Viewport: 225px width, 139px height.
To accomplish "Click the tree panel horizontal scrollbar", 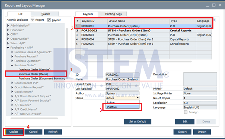I will click(34, 118).
